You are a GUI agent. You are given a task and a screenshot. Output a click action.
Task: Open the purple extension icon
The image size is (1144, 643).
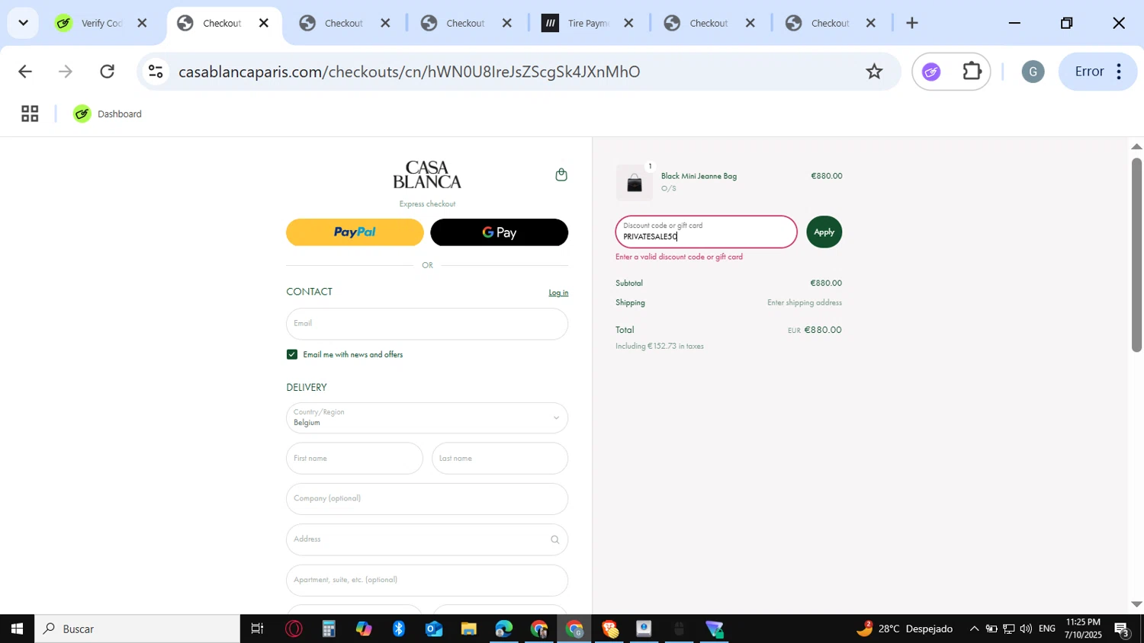click(x=931, y=72)
